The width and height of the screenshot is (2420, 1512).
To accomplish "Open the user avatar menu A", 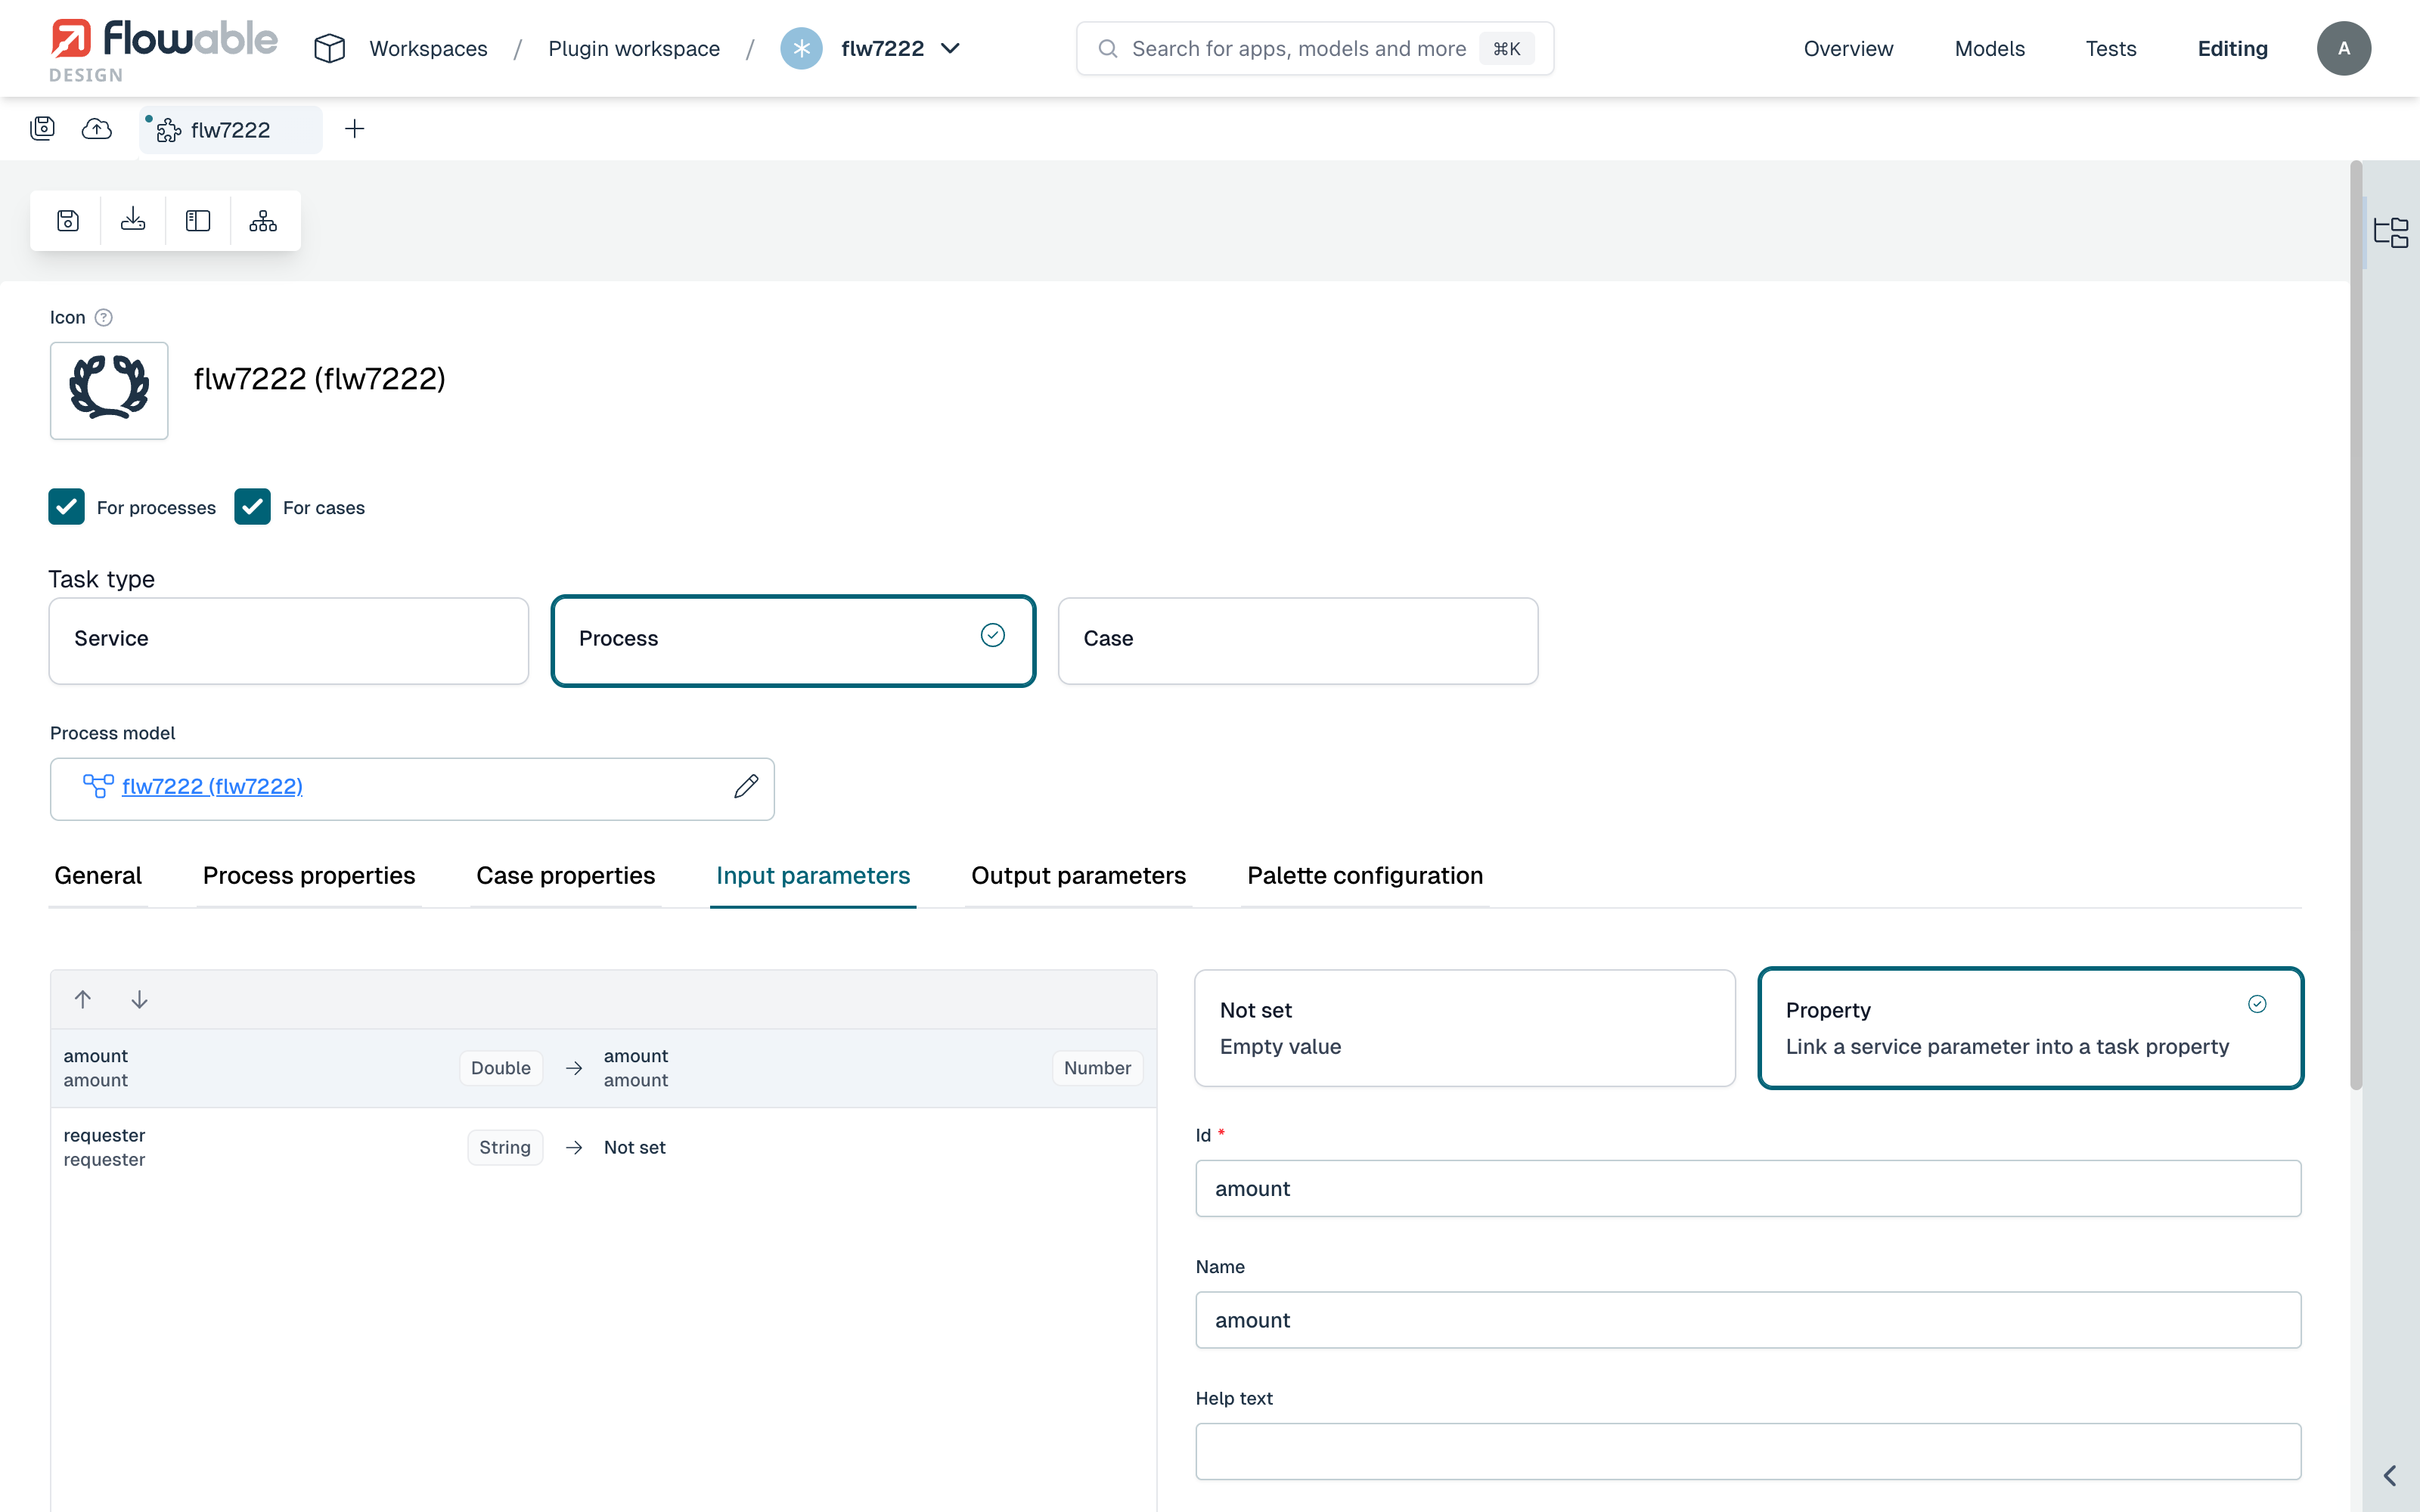I will [x=2343, y=48].
